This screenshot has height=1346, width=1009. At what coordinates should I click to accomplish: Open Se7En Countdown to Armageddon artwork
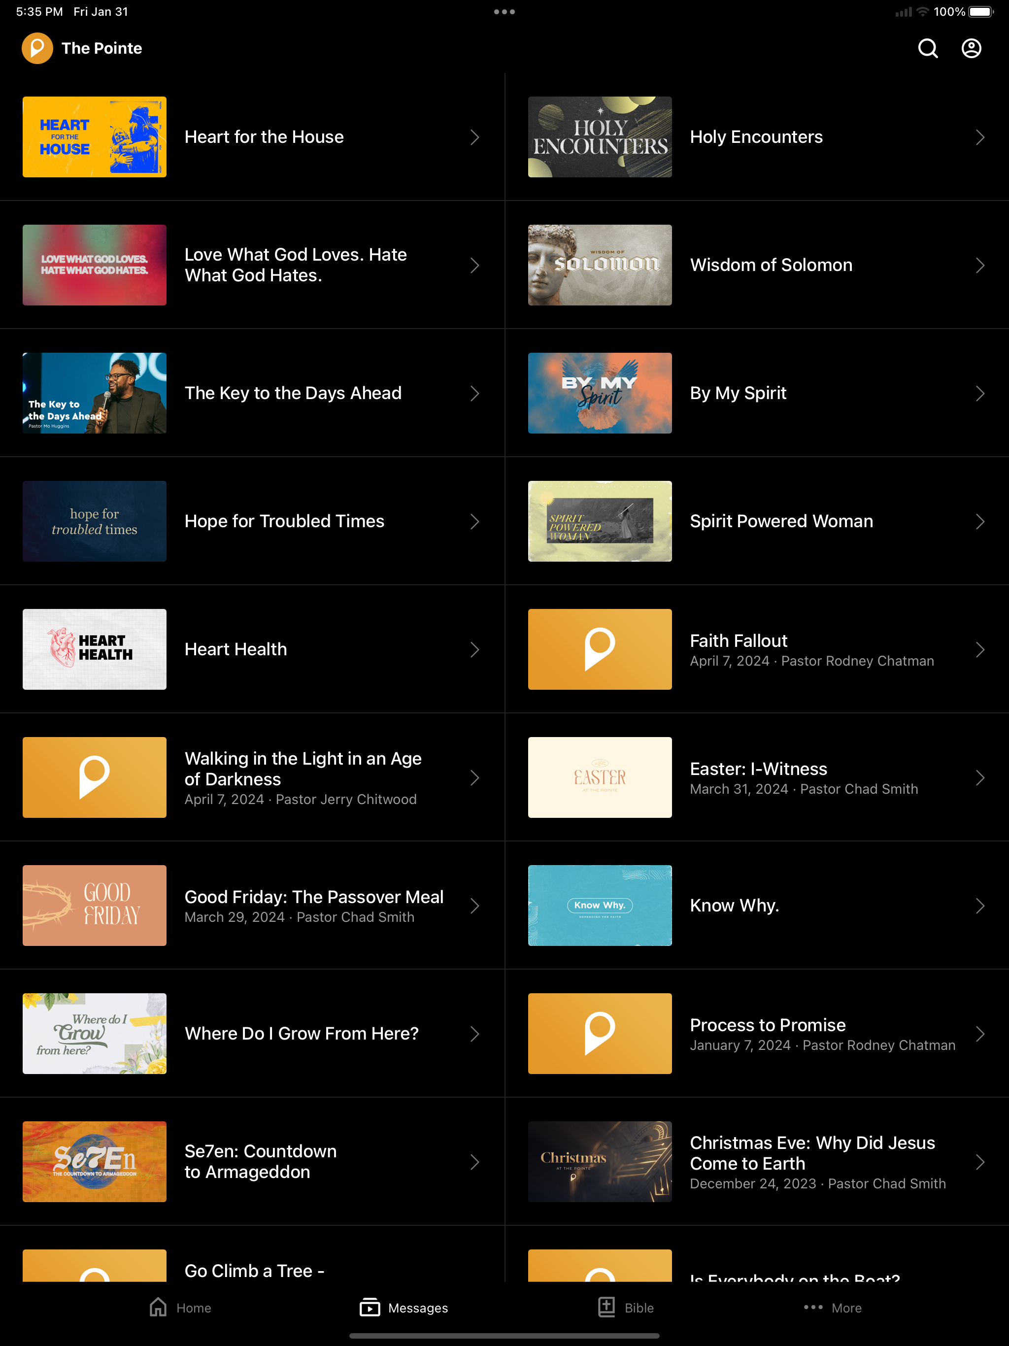tap(94, 1162)
